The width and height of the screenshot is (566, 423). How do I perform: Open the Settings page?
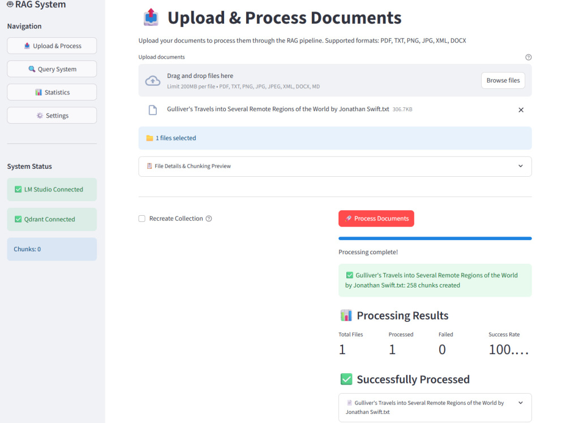coord(52,115)
